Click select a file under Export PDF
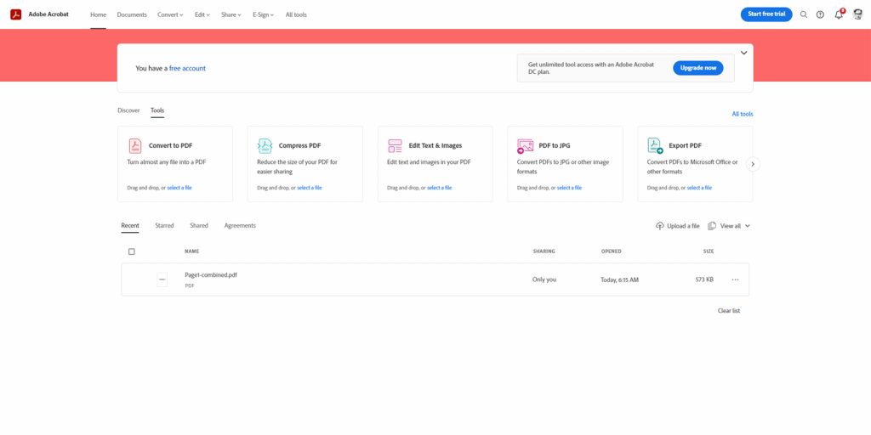Image resolution: width=871 pixels, height=435 pixels. pyautogui.click(x=699, y=188)
